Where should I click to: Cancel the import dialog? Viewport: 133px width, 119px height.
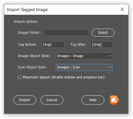point(52,100)
